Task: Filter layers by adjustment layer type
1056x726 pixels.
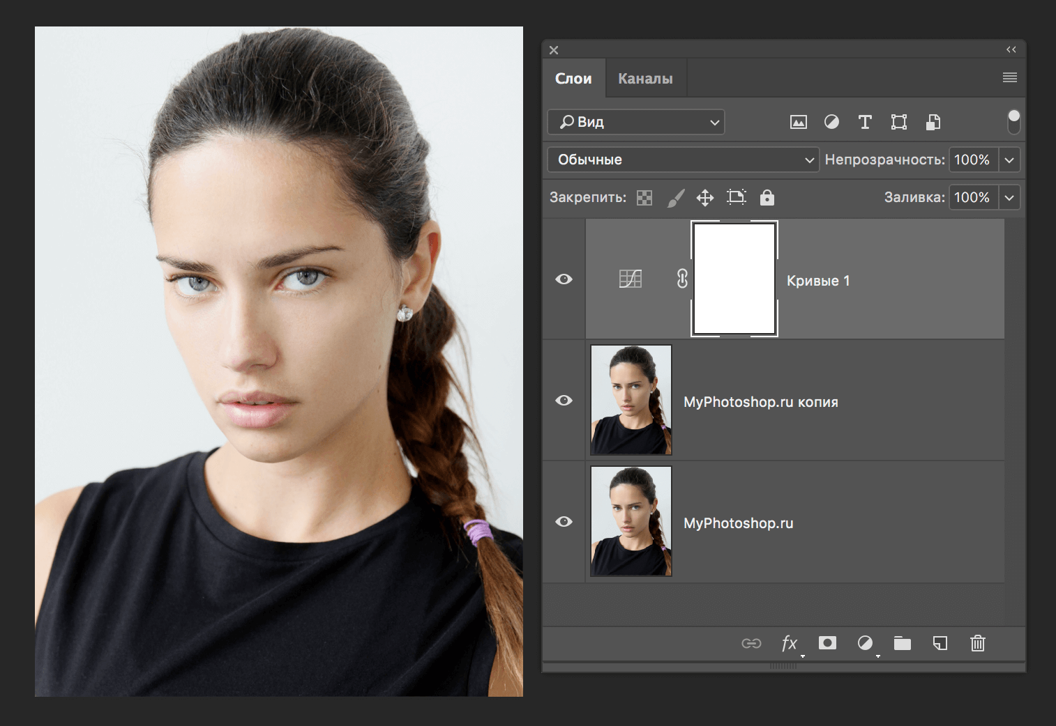Action: coord(831,122)
